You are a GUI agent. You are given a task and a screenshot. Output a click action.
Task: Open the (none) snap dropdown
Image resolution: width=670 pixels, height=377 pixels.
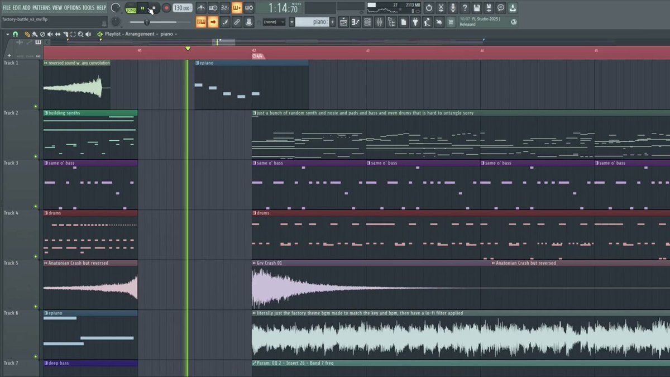tap(274, 22)
